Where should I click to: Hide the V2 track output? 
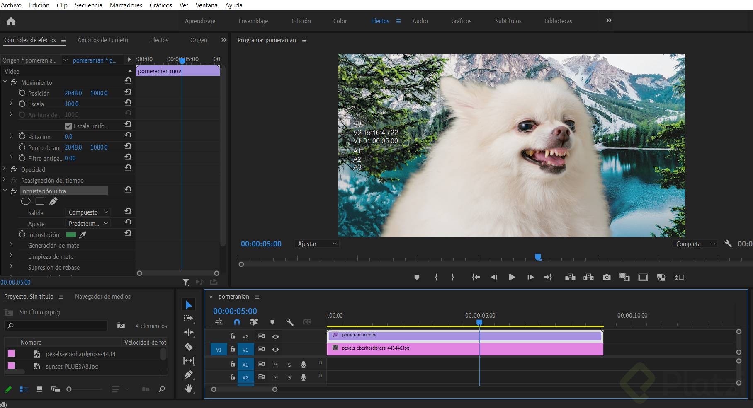(275, 337)
